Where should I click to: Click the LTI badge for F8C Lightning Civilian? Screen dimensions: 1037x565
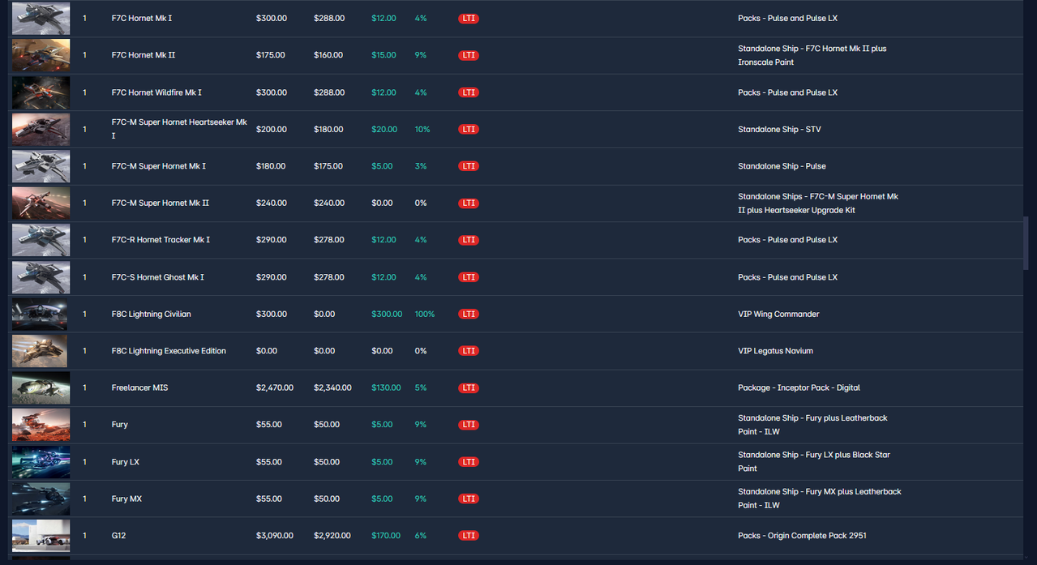469,314
